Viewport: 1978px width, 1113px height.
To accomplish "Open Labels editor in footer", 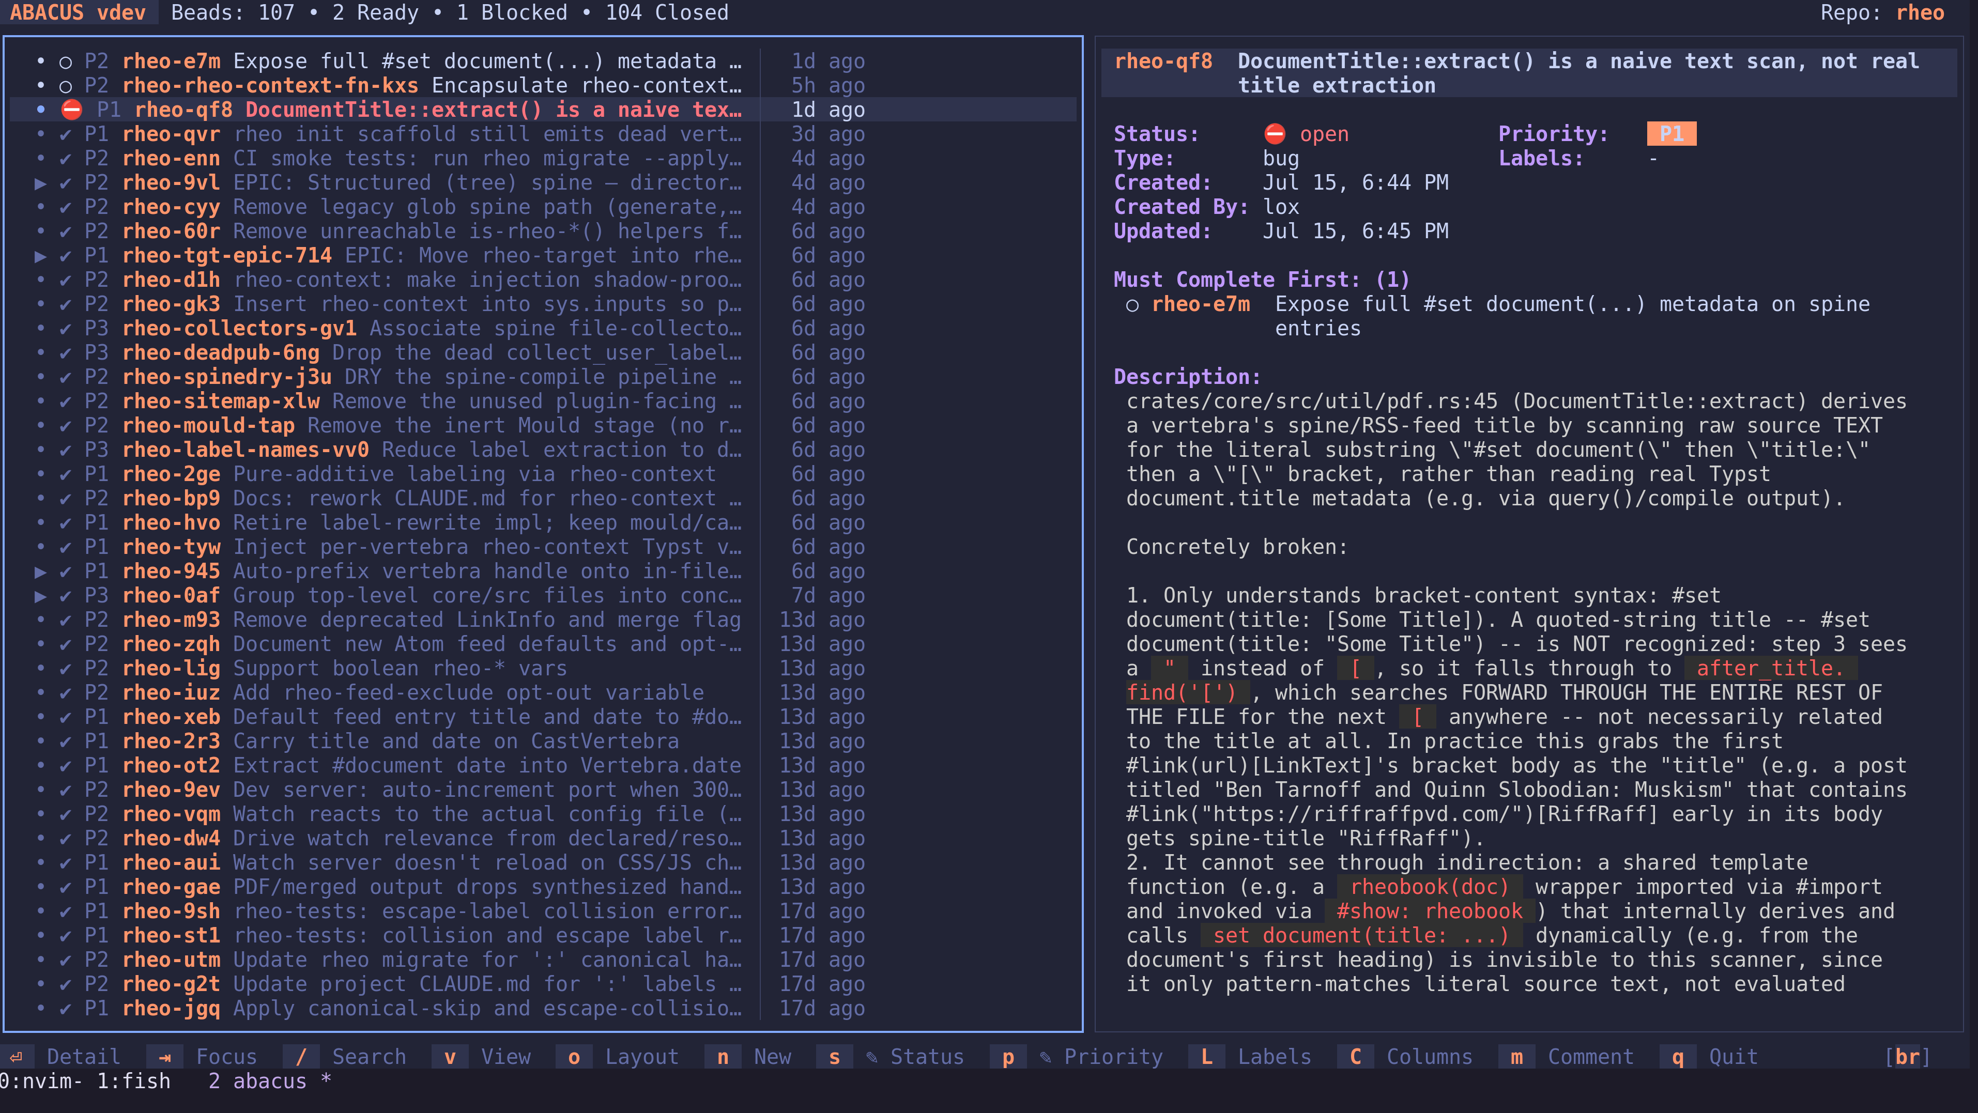I will (x=1250, y=1057).
